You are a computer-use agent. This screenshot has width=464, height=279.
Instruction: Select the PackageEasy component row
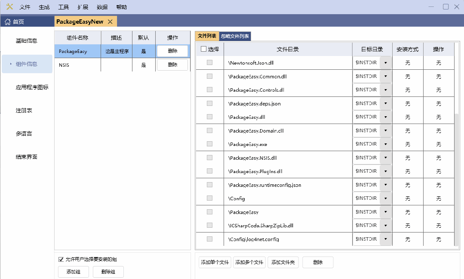click(x=122, y=51)
